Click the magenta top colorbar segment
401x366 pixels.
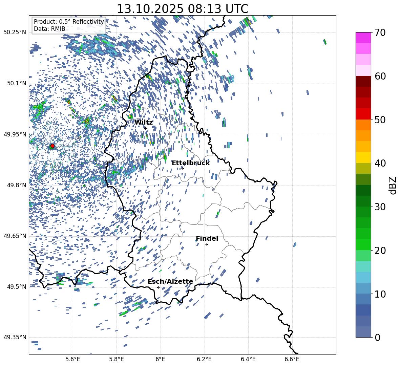(x=363, y=38)
